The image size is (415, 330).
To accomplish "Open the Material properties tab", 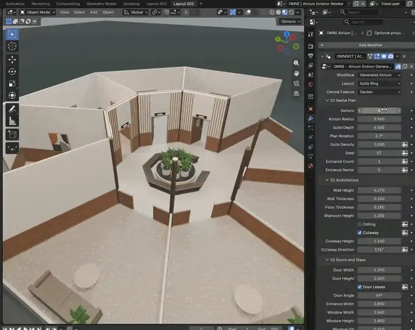I will [x=311, y=166].
